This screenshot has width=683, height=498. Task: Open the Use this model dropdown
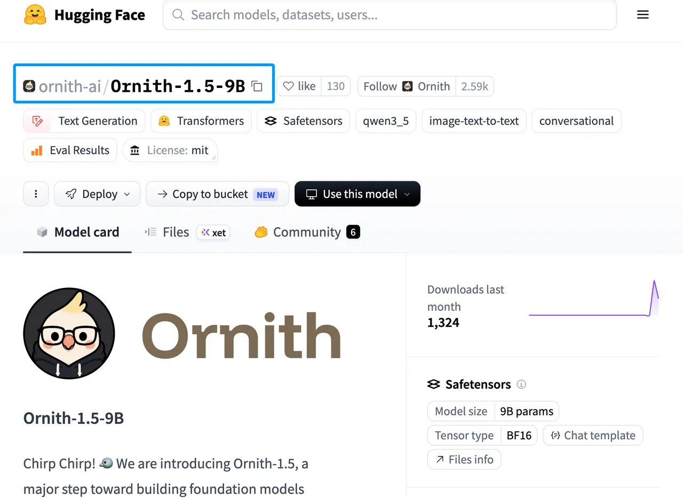[358, 194]
